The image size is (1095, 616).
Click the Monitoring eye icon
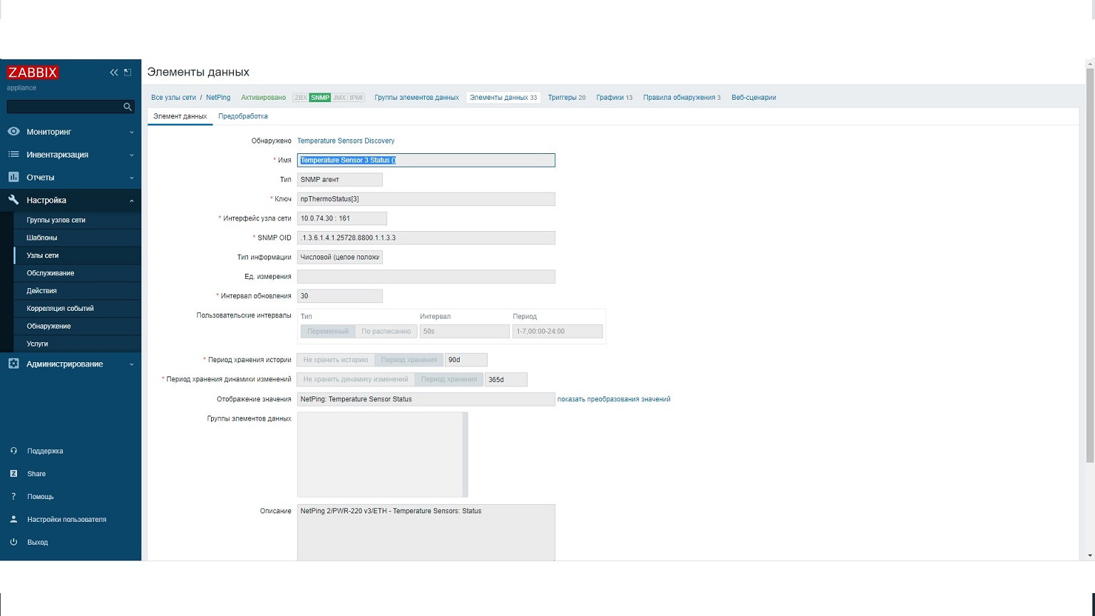[14, 132]
